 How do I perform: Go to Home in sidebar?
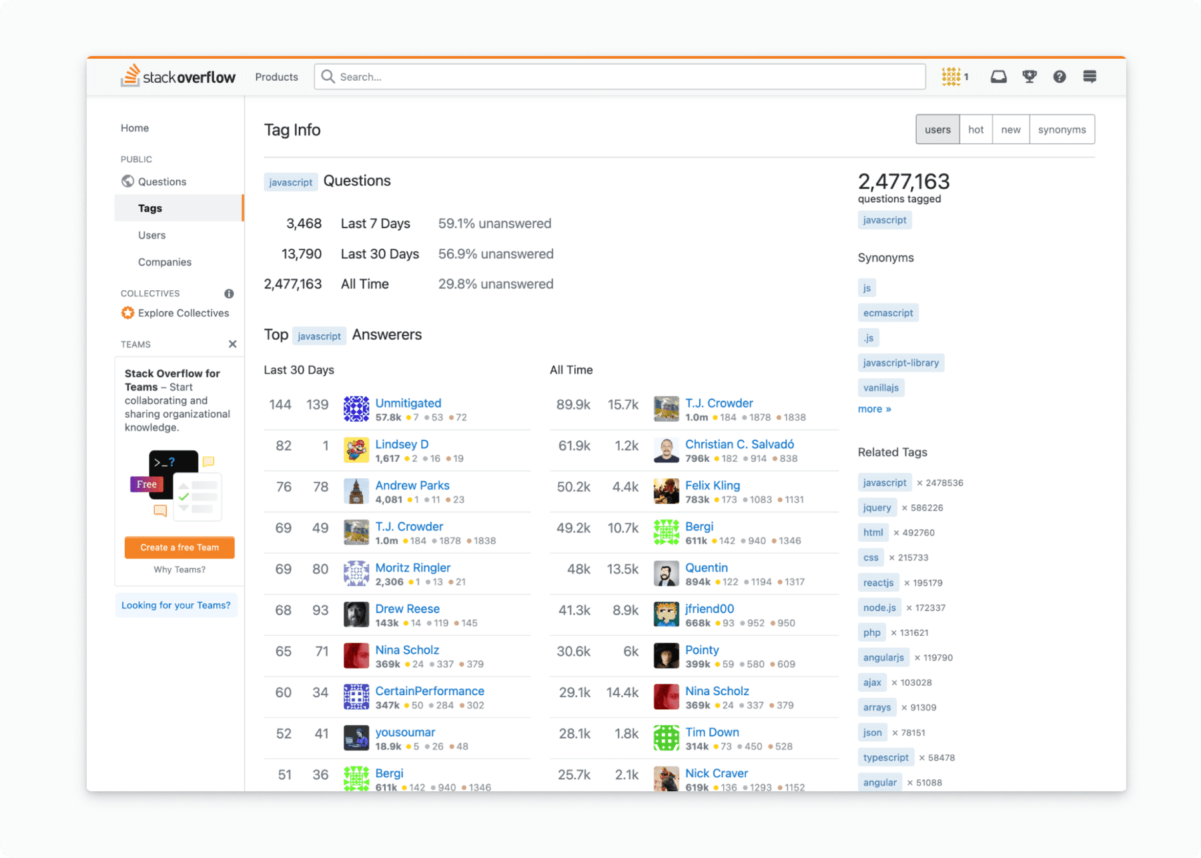[x=135, y=128]
